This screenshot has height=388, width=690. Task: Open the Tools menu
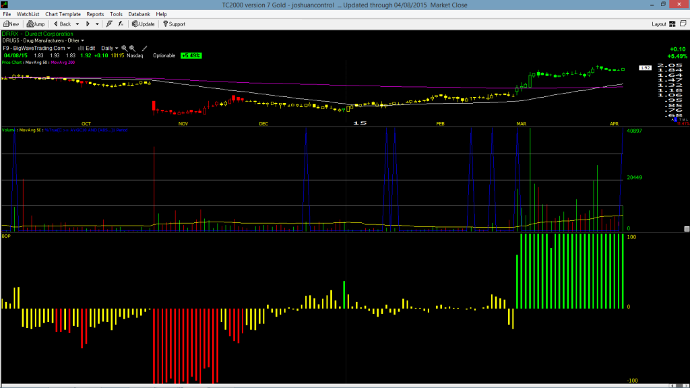pos(116,14)
